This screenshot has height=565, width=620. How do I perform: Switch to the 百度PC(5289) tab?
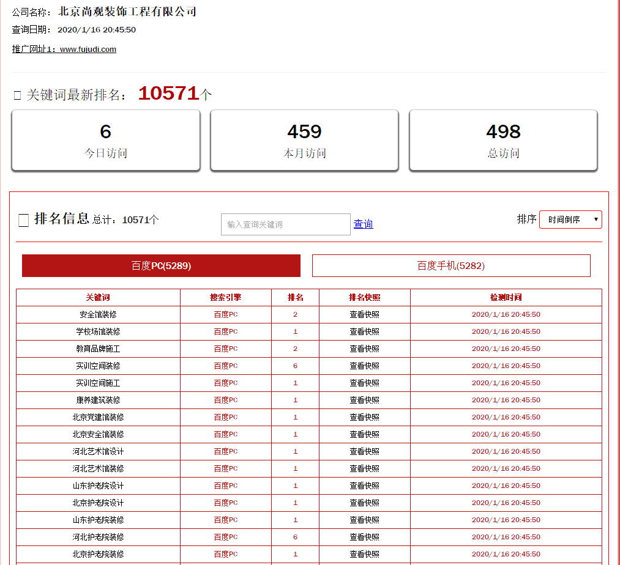pyautogui.click(x=161, y=266)
